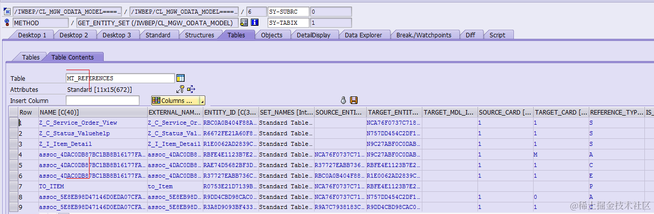Select the Tables main tab
The width and height of the screenshot is (654, 214).
236,35
